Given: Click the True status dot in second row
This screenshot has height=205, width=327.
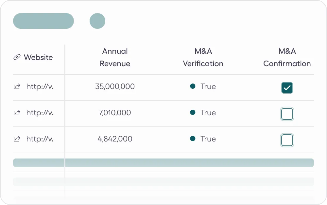Looking at the screenshot, I should (193, 113).
